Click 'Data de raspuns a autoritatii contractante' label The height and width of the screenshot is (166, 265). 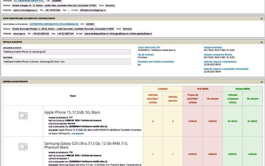point(226,69)
